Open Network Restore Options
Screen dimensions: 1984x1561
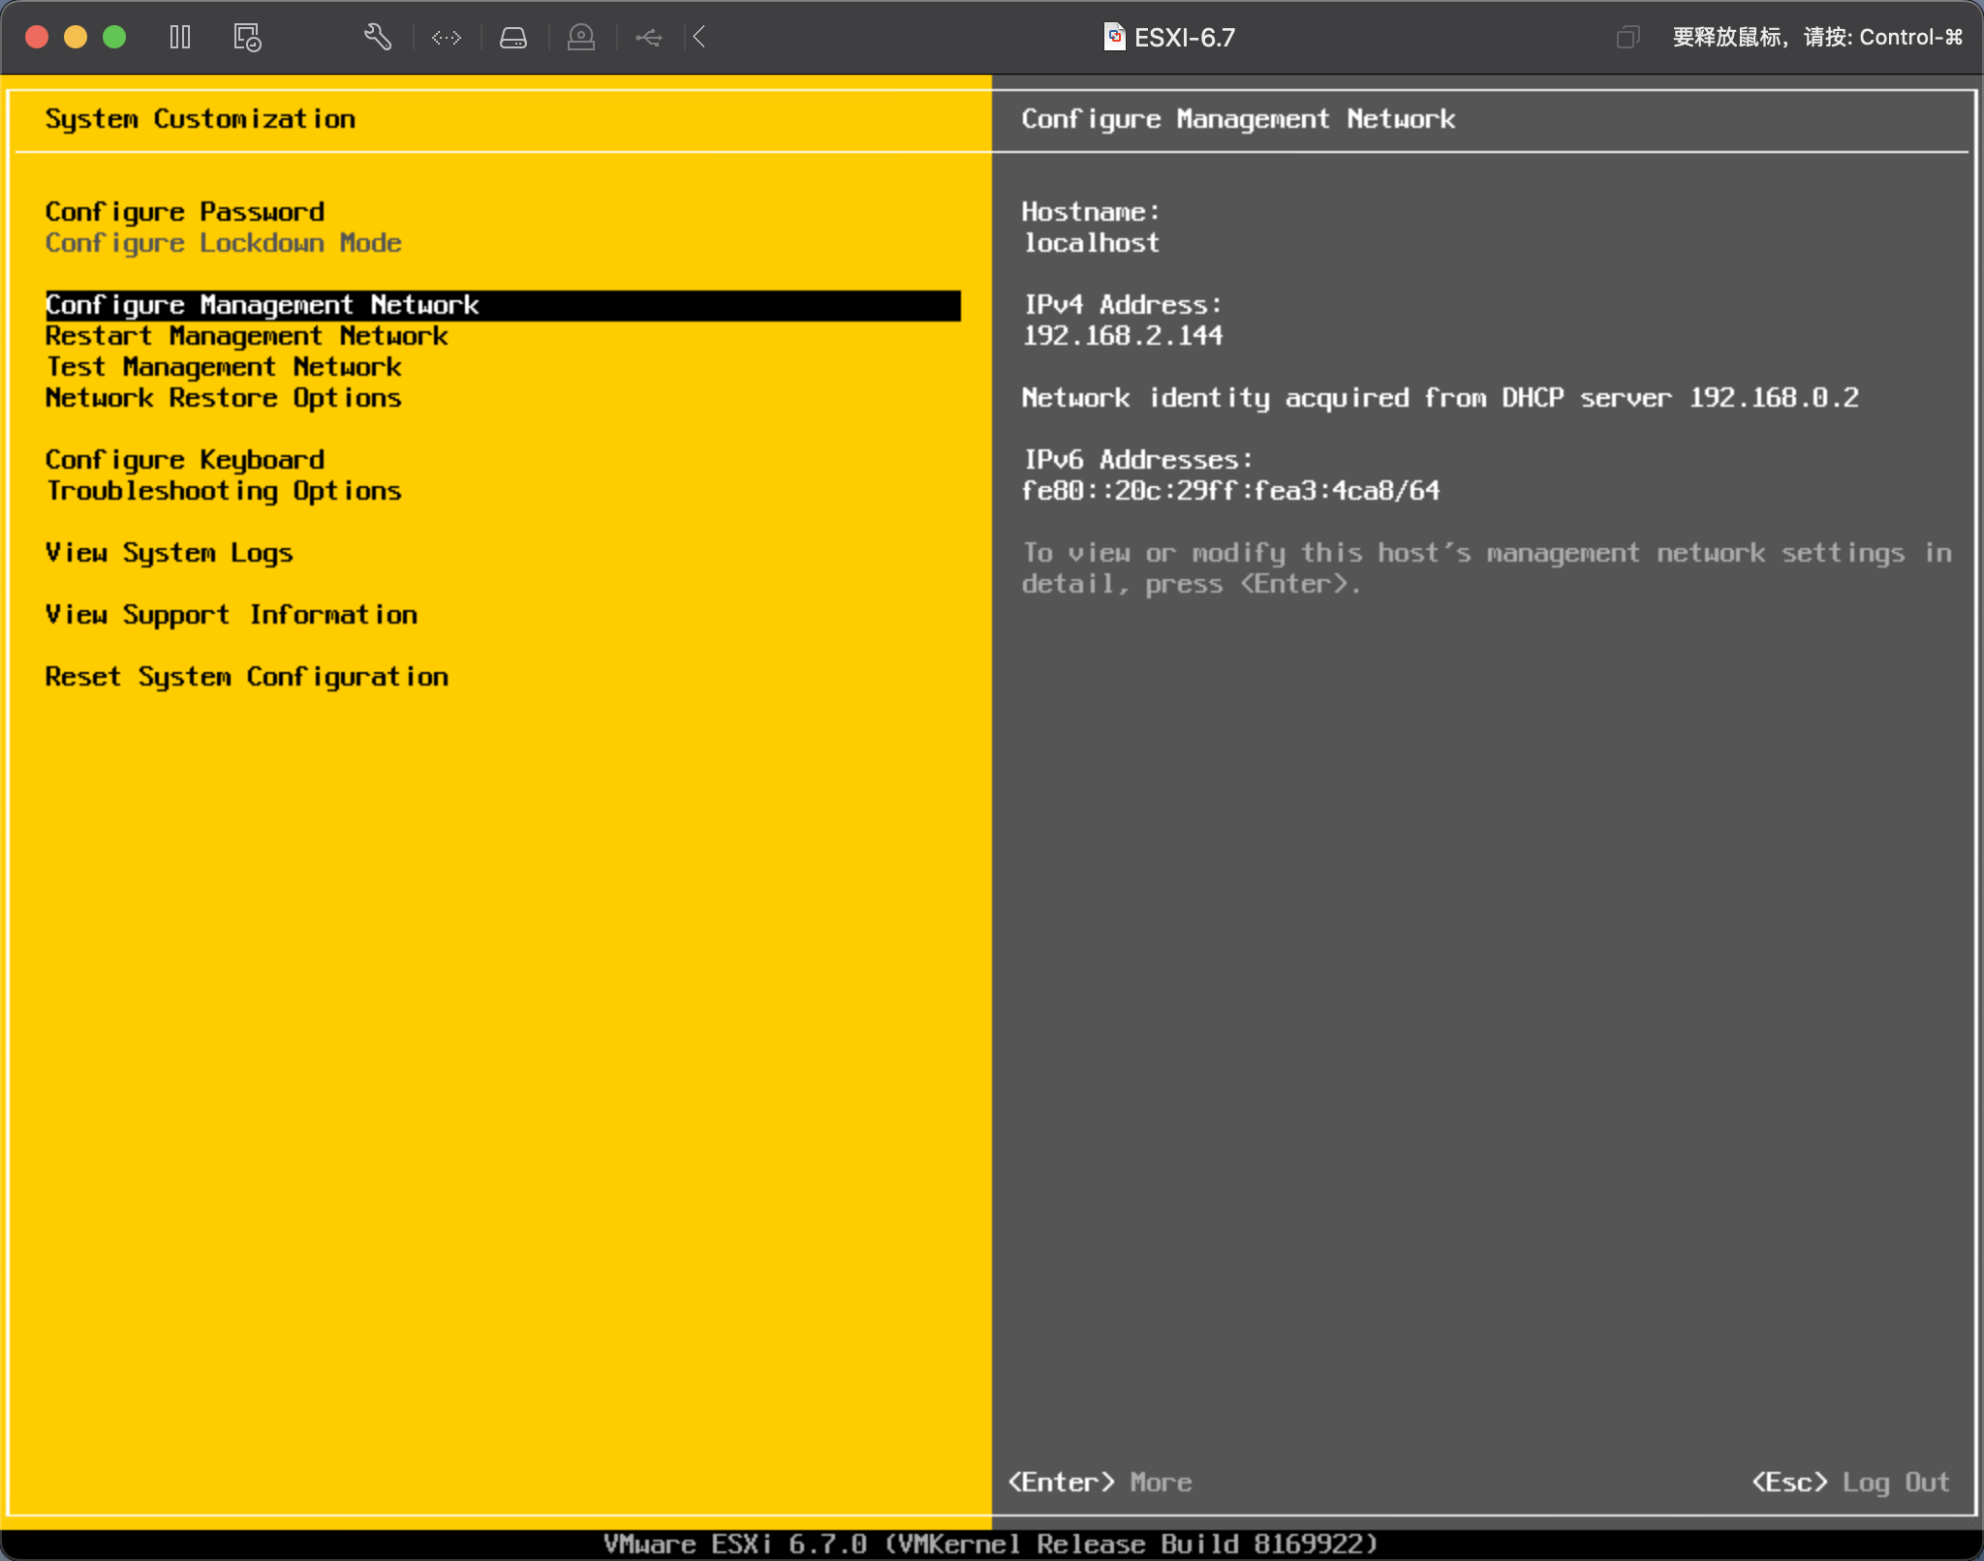pos(224,398)
